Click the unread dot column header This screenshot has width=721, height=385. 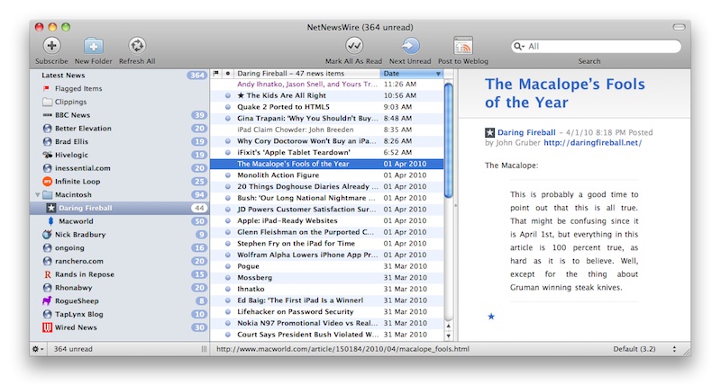coord(228,74)
